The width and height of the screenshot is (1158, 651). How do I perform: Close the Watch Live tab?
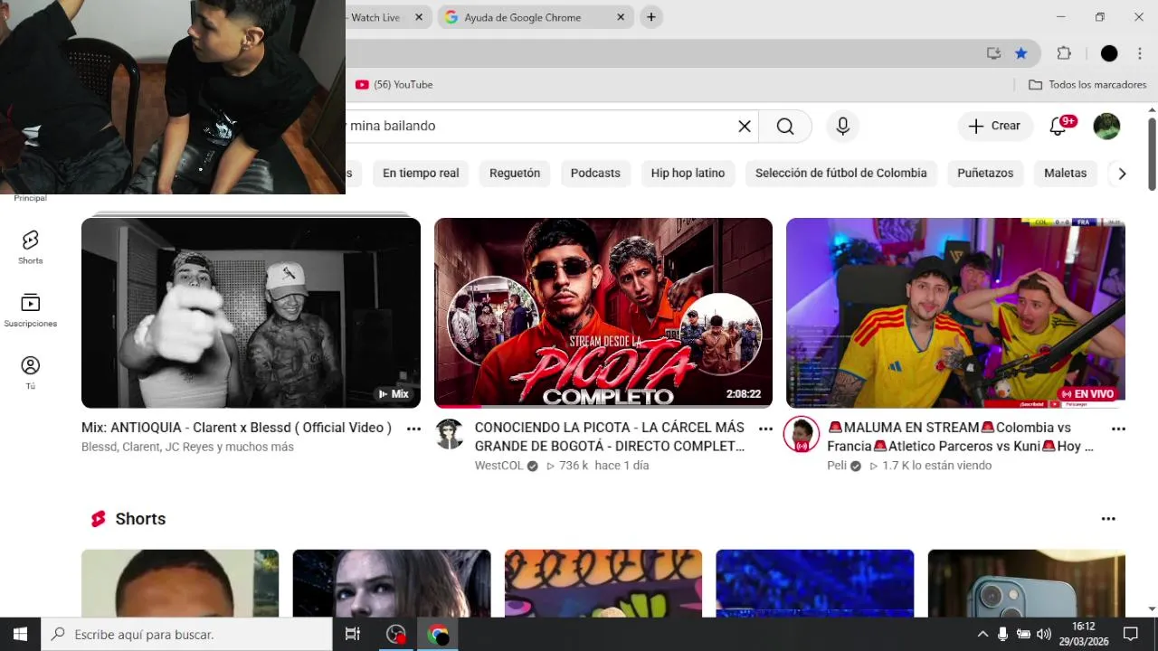coord(419,17)
